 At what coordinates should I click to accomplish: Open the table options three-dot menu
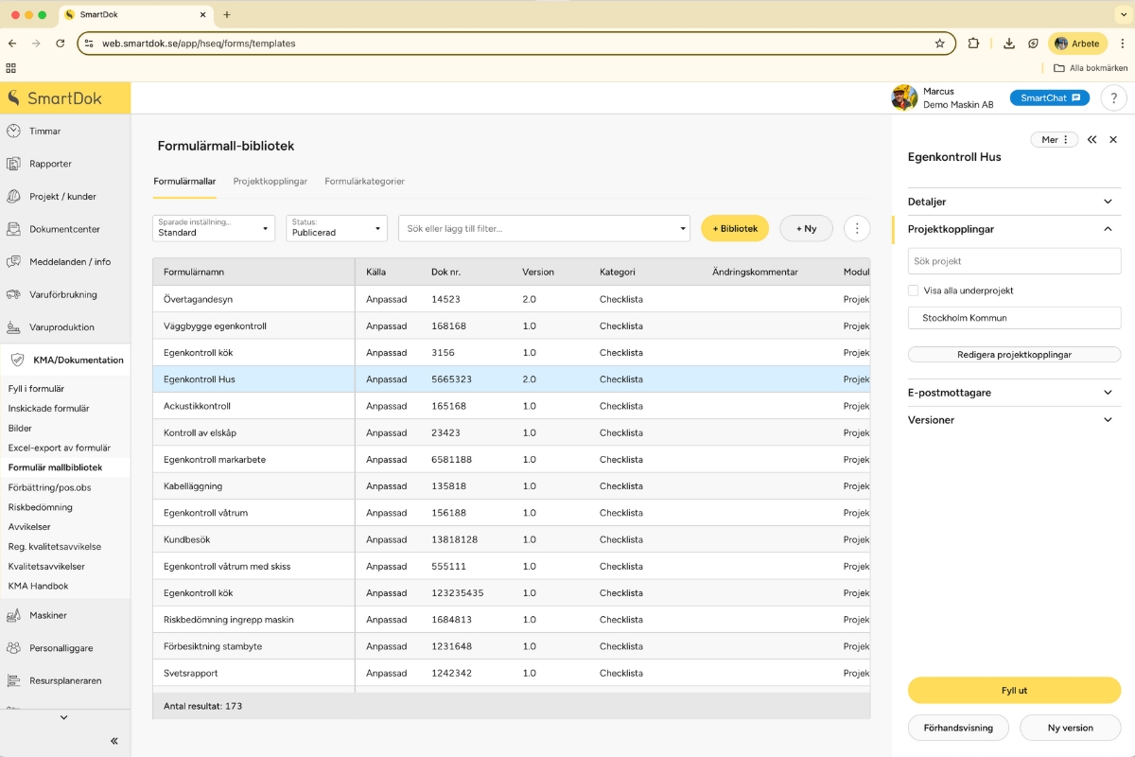(856, 228)
